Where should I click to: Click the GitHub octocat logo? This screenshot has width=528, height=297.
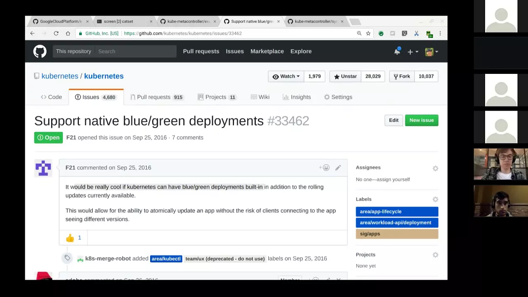click(x=40, y=52)
